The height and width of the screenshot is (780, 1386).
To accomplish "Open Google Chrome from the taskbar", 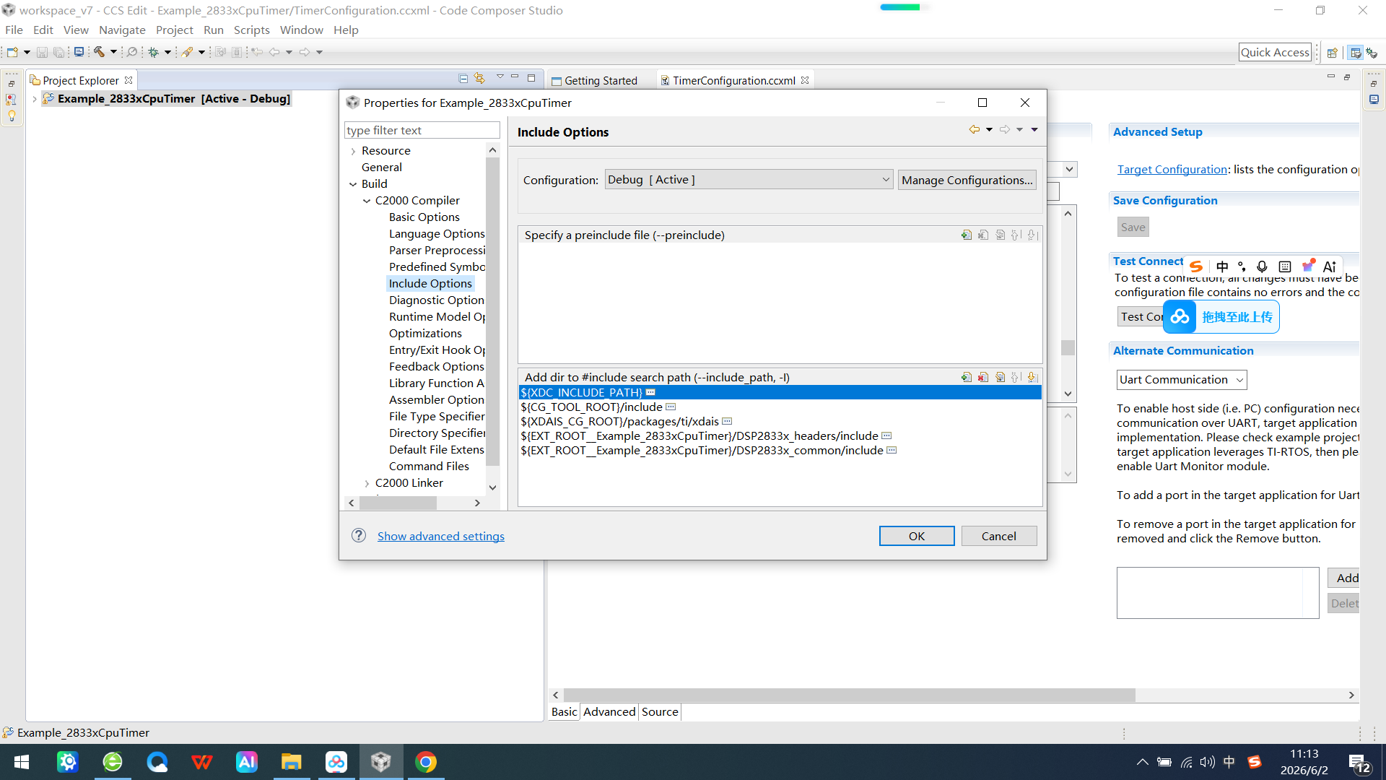I will (426, 762).
